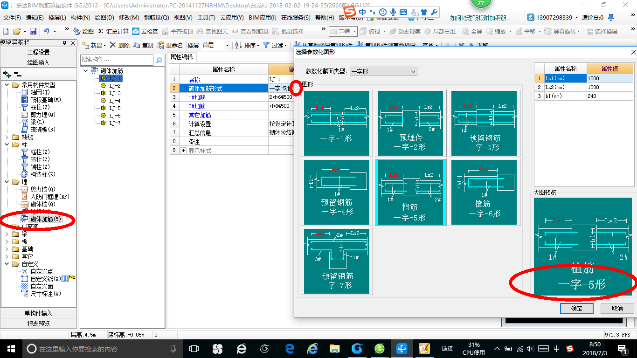The image size is (637, 358).
Task: Collapse 砌体加筋 node in component list
Action: pyautogui.click(x=85, y=71)
